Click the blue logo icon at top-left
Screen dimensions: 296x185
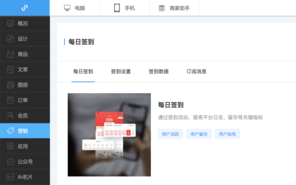pos(25,8)
